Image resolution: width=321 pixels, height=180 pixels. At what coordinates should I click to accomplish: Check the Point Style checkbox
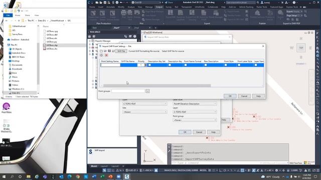point(226,65)
